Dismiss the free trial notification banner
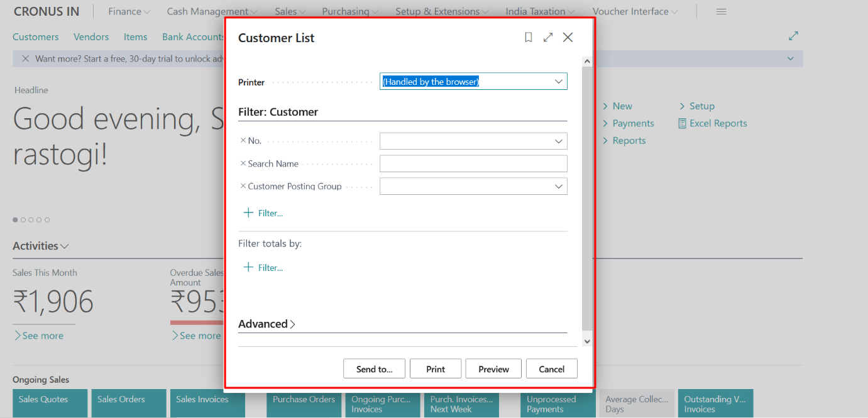The image size is (868, 418). click(25, 58)
